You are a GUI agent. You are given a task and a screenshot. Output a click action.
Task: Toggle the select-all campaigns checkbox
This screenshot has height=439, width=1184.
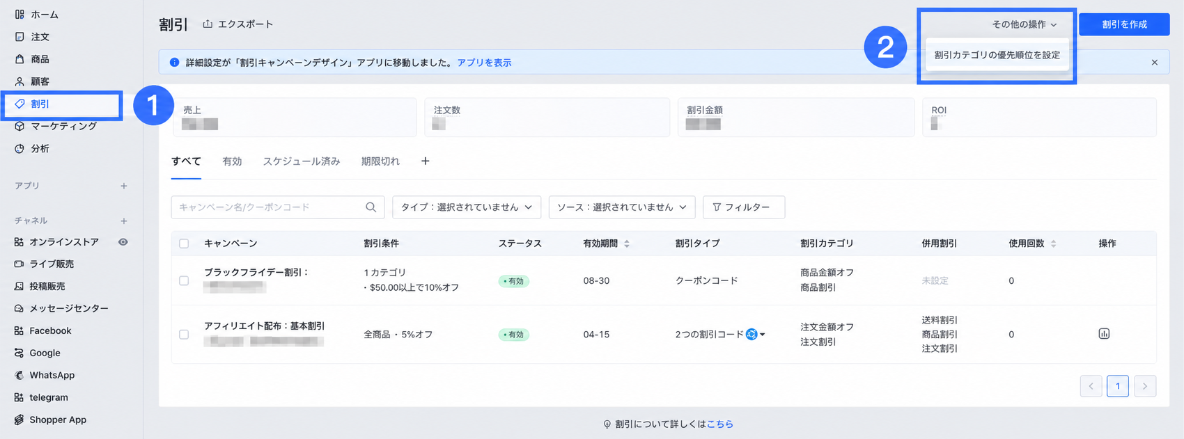(184, 244)
